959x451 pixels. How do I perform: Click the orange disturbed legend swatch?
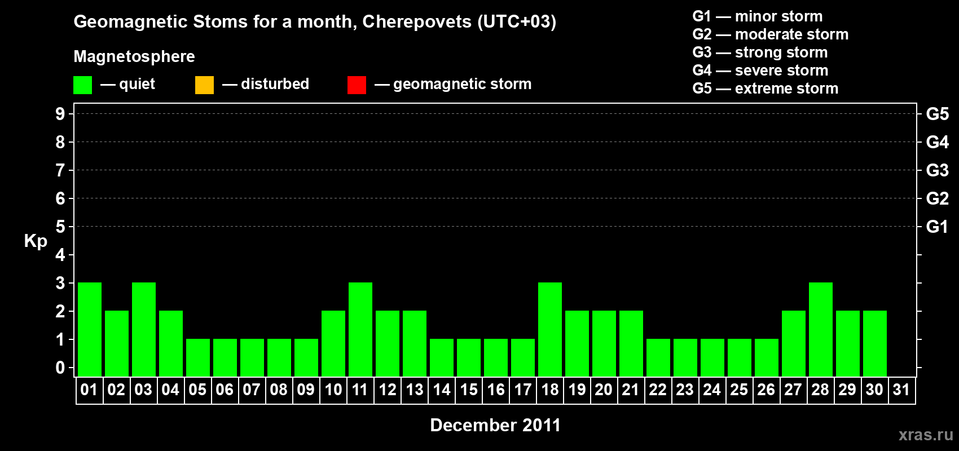[x=204, y=85]
